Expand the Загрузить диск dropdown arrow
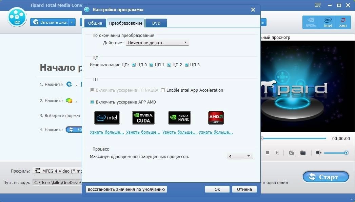 click(x=72, y=22)
